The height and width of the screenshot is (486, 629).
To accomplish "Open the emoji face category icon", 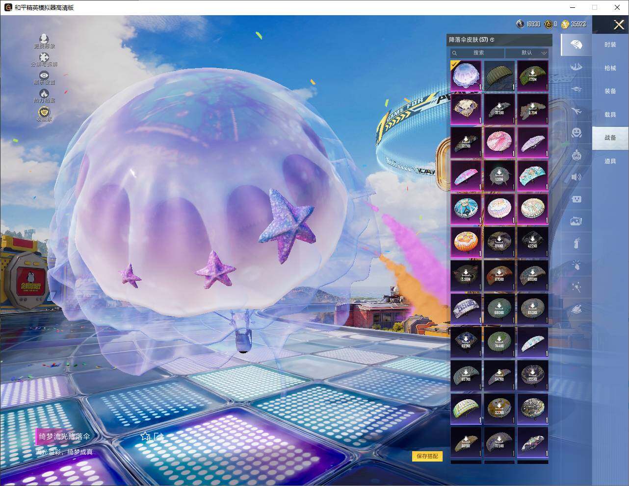I will 577,133.
